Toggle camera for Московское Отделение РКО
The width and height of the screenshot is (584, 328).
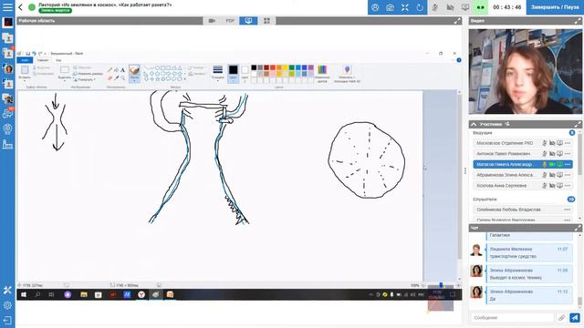pyautogui.click(x=552, y=143)
